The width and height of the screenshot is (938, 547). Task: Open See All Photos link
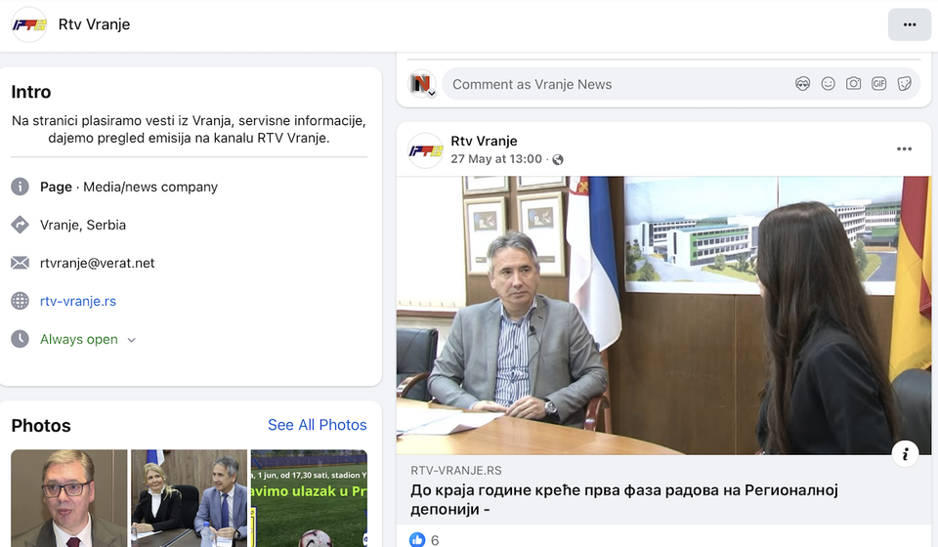(317, 425)
